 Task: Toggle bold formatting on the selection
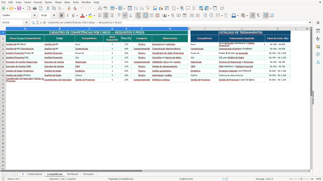(61, 15)
